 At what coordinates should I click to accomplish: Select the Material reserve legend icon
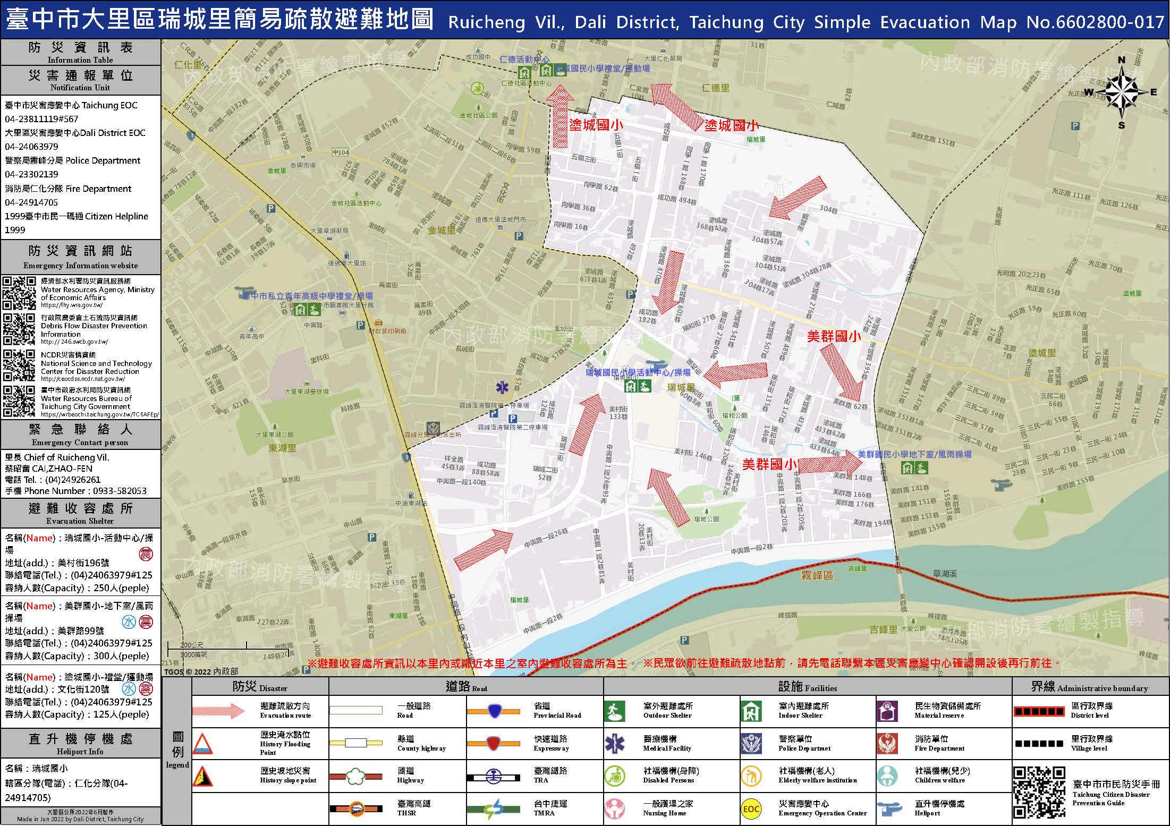pyautogui.click(x=887, y=711)
